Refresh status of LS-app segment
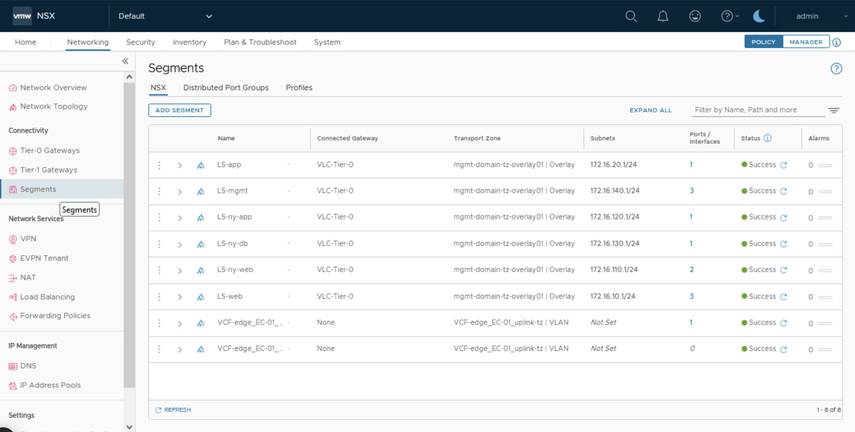855x432 pixels. click(x=784, y=165)
